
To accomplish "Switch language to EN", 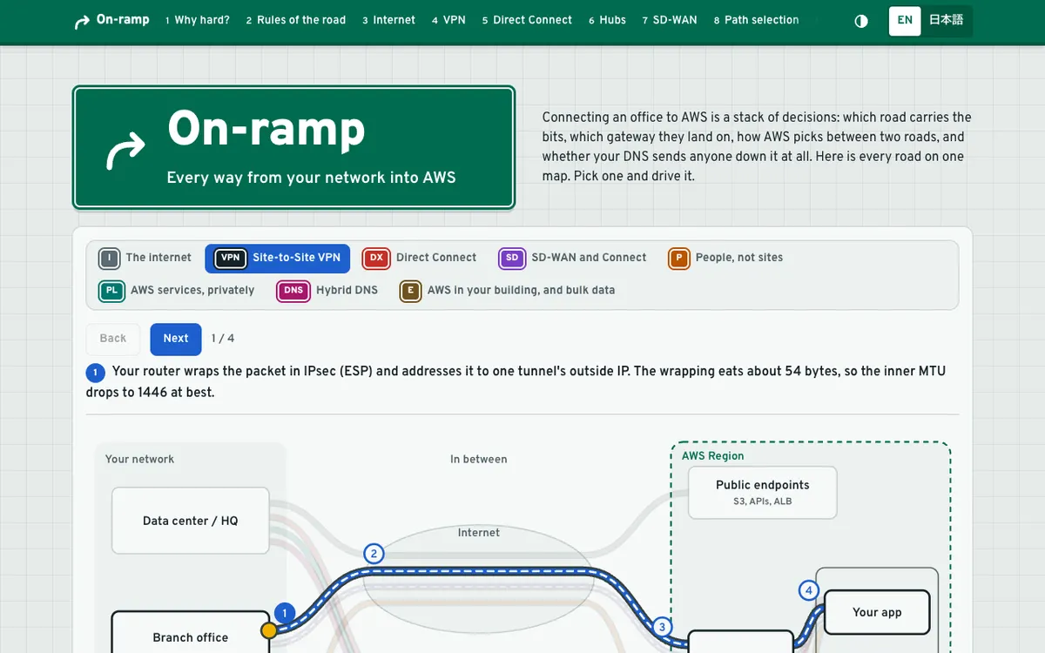I will point(905,21).
